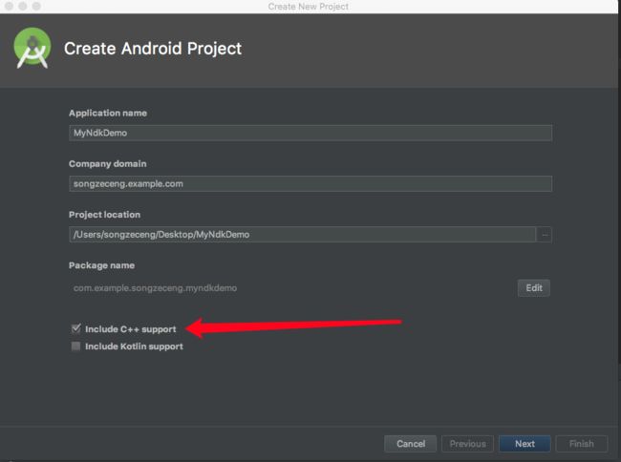Click the Package name label

pos(102,265)
